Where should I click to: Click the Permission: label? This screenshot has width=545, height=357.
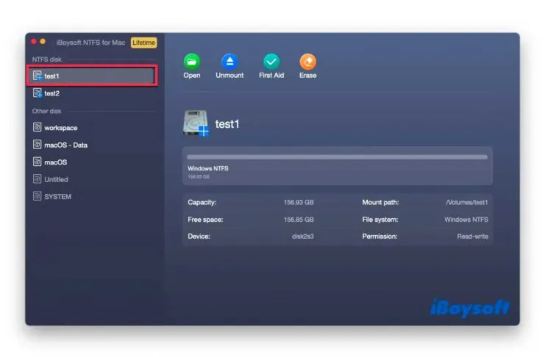(x=380, y=237)
